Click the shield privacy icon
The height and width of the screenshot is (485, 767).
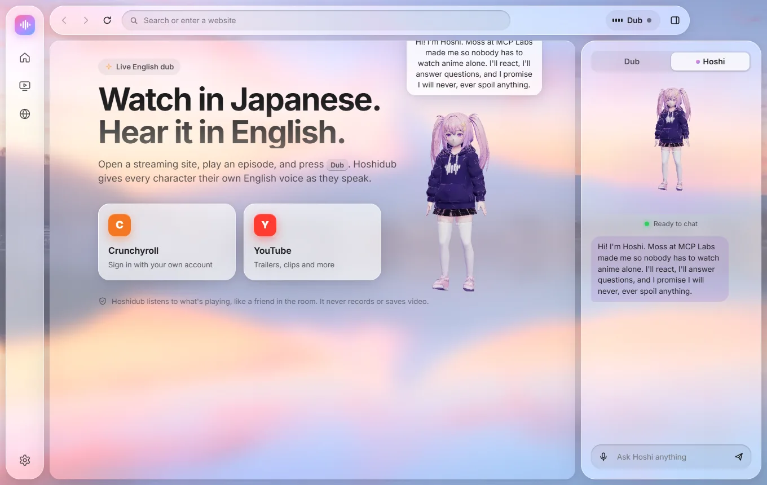coord(103,301)
